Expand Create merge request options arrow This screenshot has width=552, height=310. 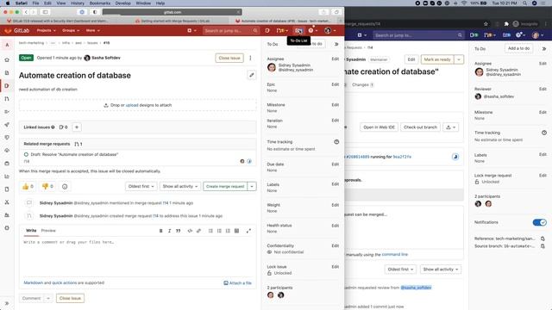252,186
